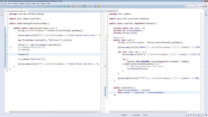The height and width of the screenshot is (117, 208).
Task: Click the Debug bug toolbar icon
Action: (60, 6)
